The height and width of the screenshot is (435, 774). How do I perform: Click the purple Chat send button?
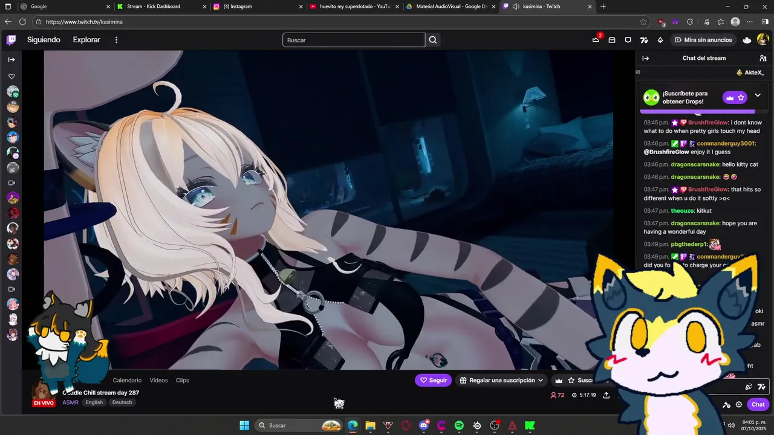pyautogui.click(x=758, y=405)
